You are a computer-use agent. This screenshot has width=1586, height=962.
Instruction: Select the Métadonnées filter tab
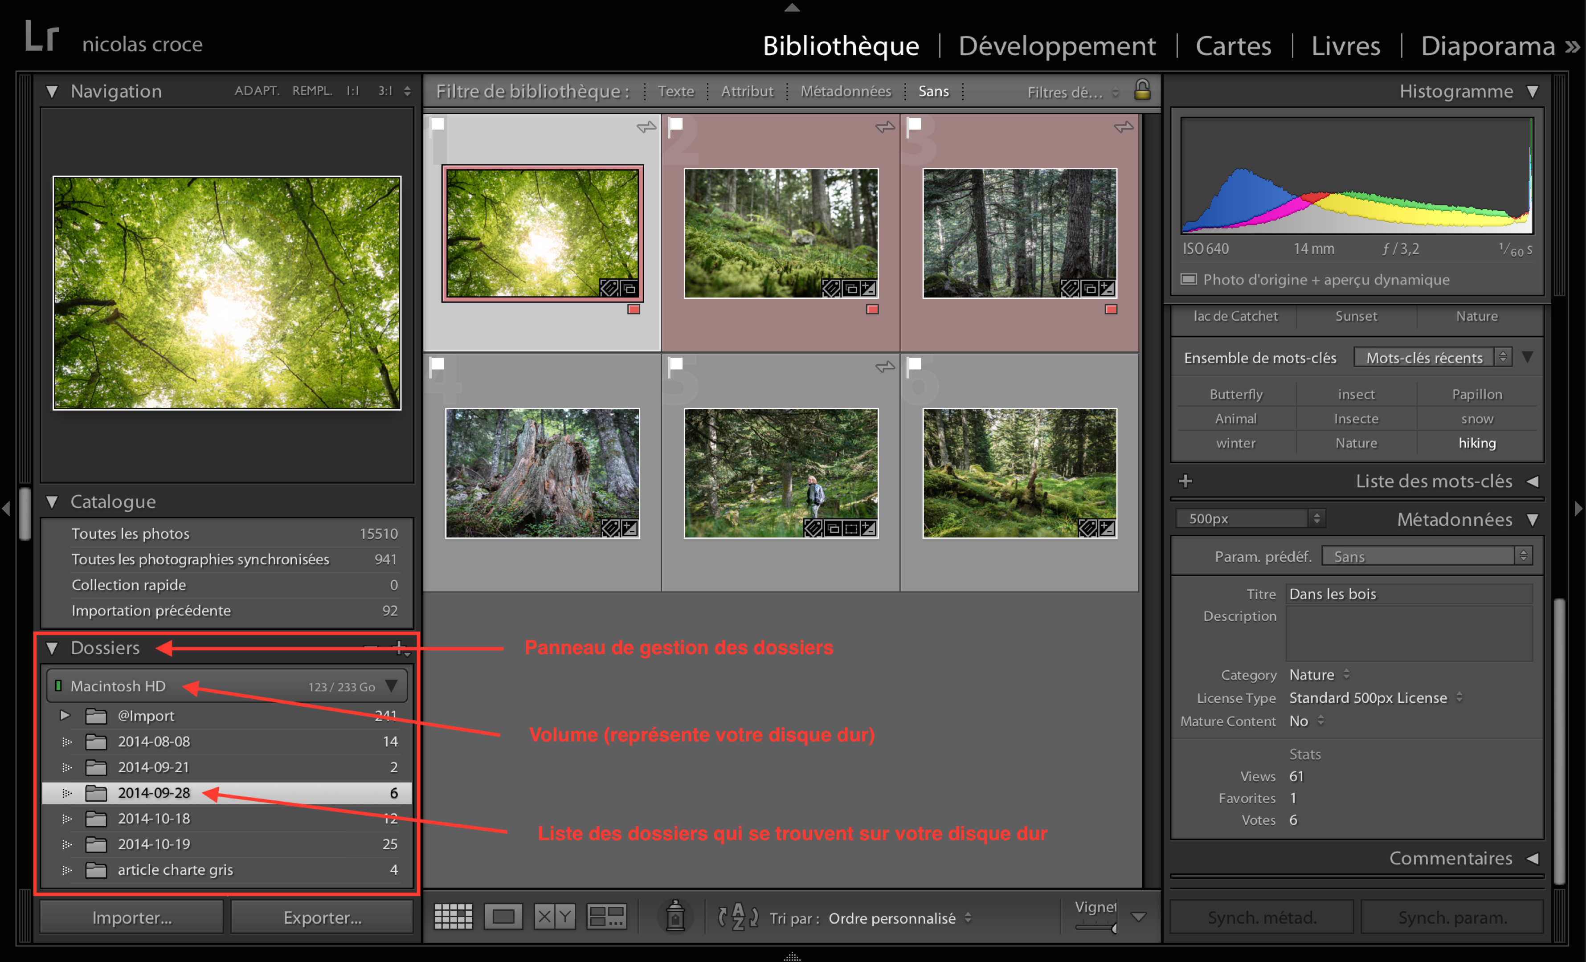click(845, 91)
